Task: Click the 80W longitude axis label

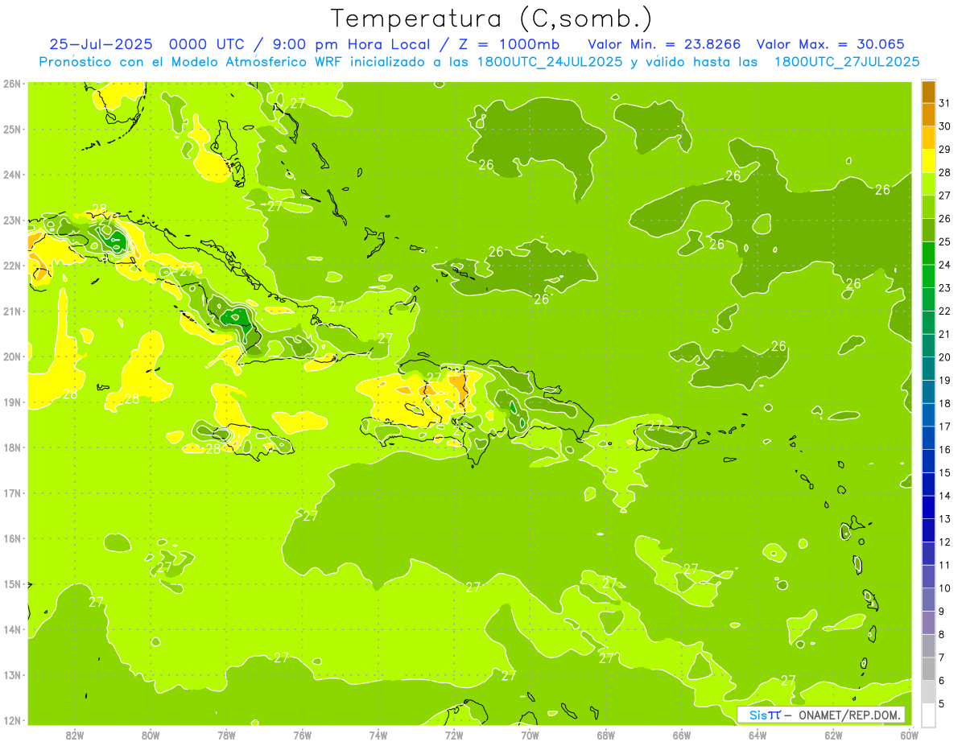Action: coord(150,734)
